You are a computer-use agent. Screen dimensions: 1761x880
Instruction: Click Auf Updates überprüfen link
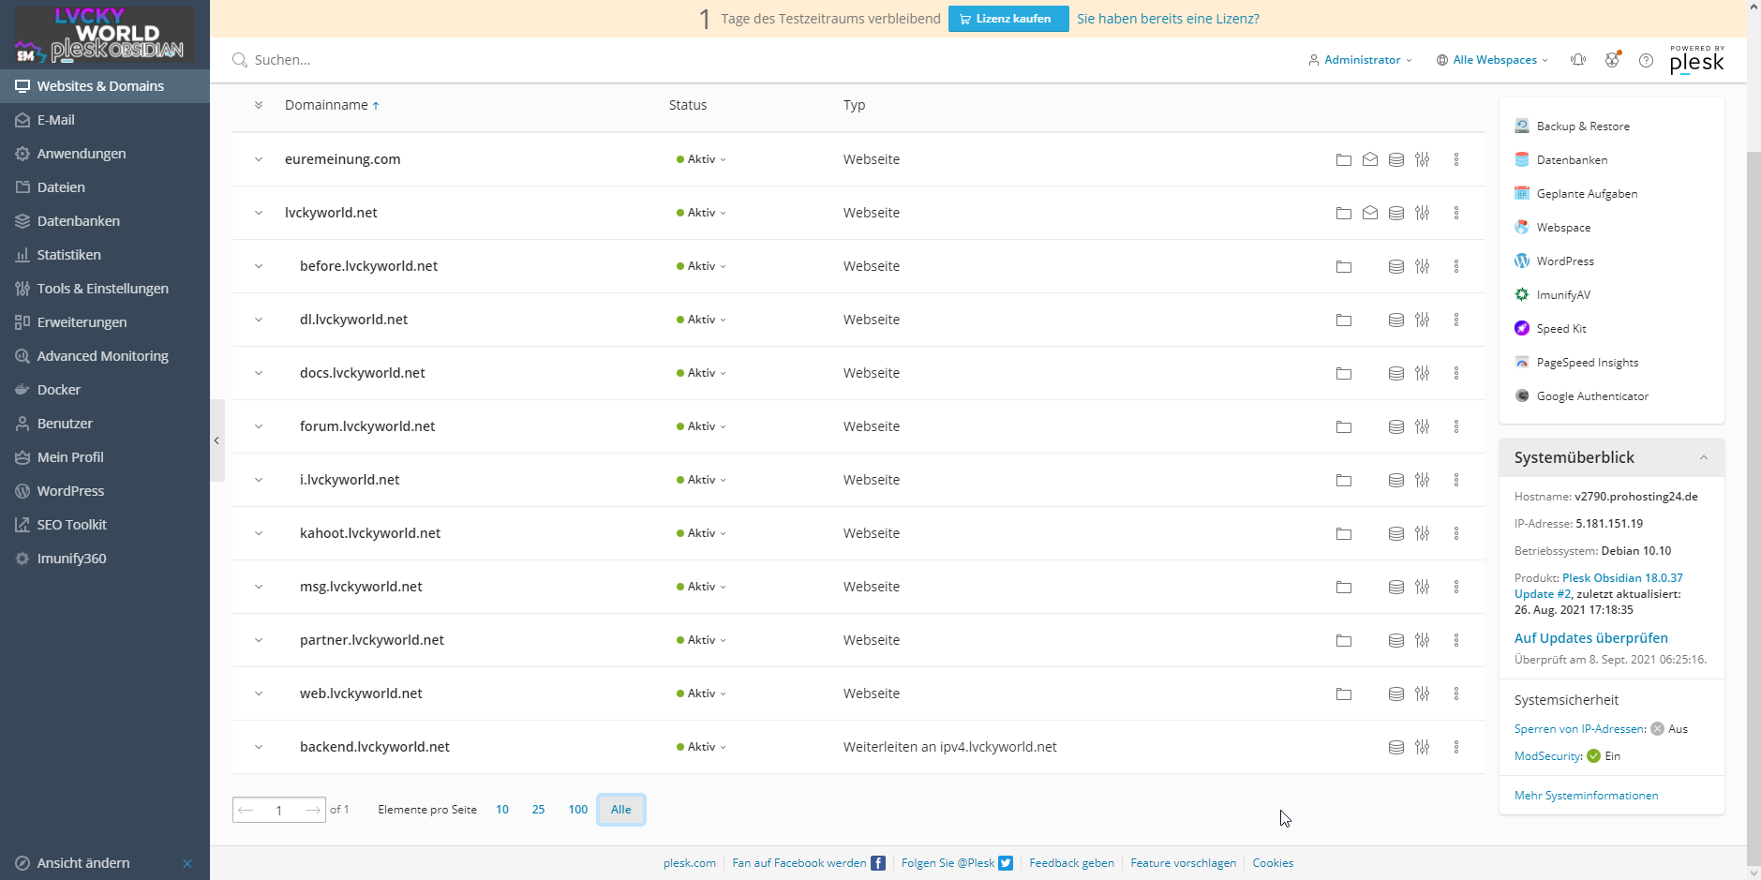point(1590,638)
